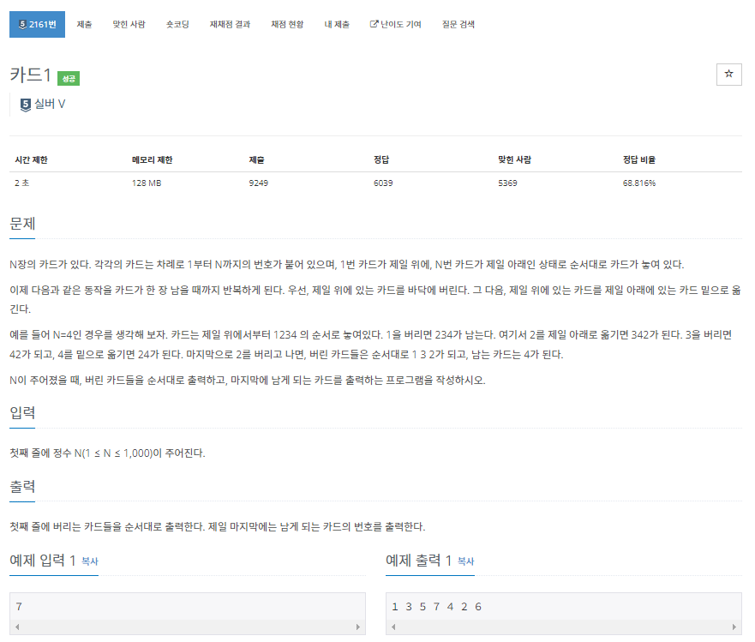Click the 성공 status badge
The image size is (755, 642).
click(69, 79)
